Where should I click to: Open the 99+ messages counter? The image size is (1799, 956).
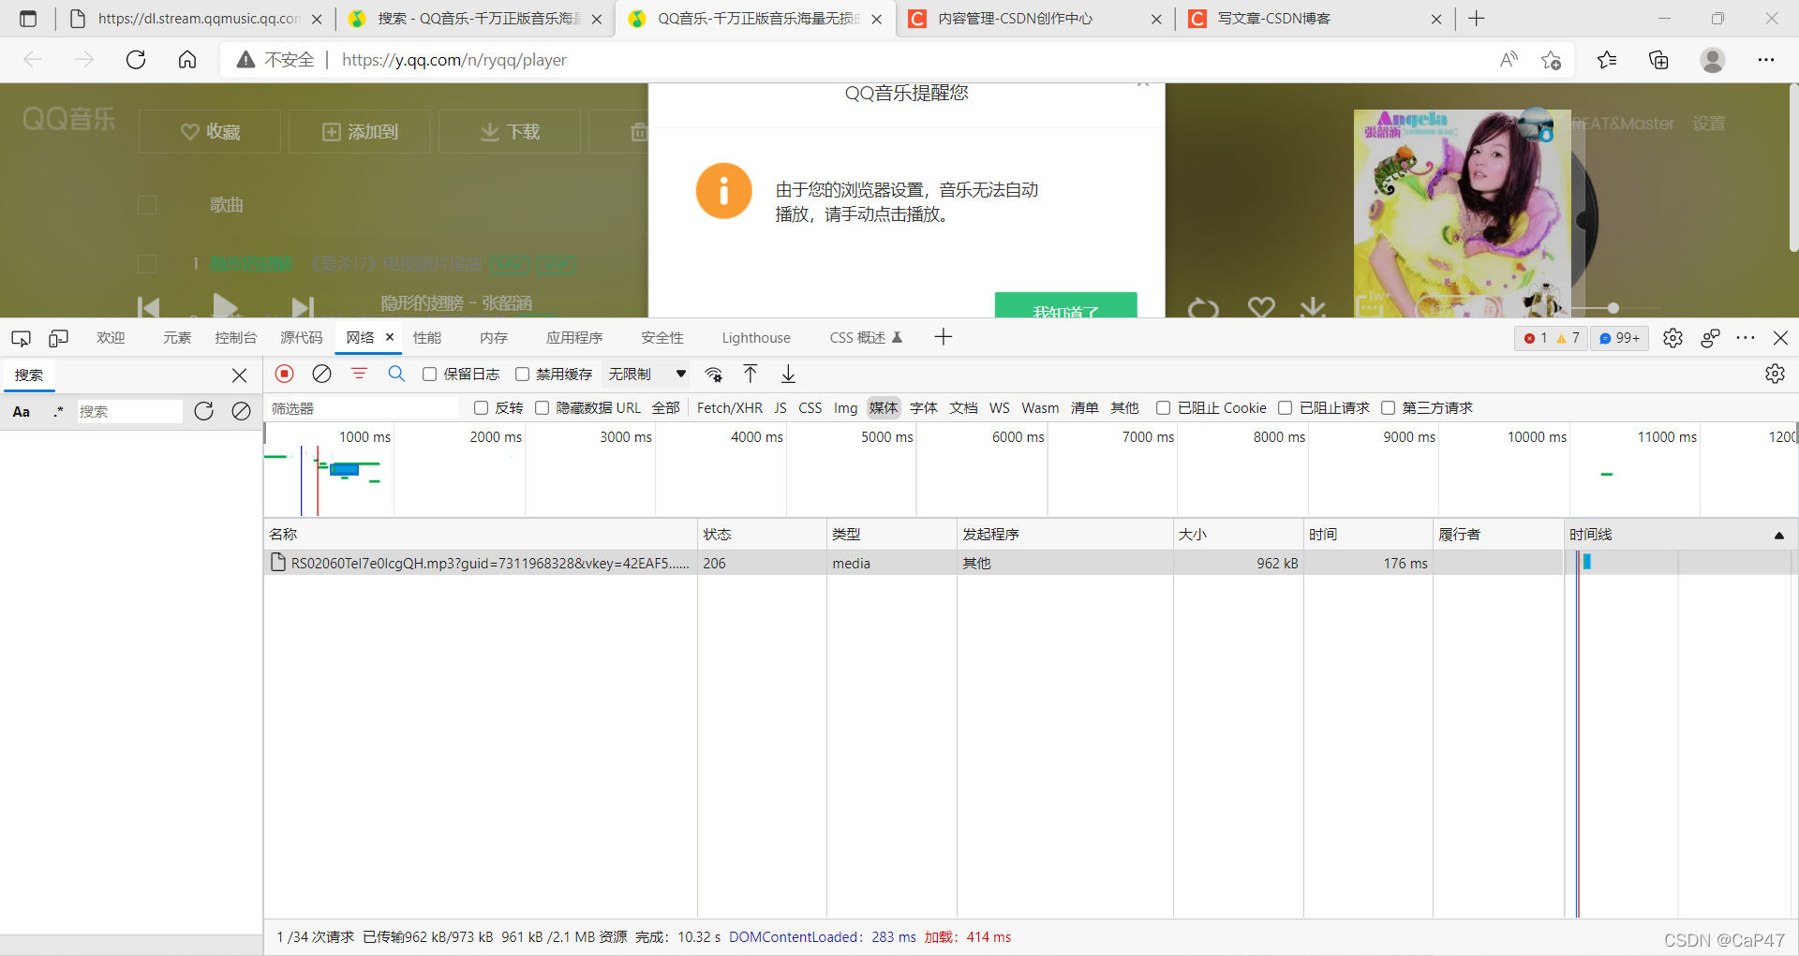(1619, 338)
